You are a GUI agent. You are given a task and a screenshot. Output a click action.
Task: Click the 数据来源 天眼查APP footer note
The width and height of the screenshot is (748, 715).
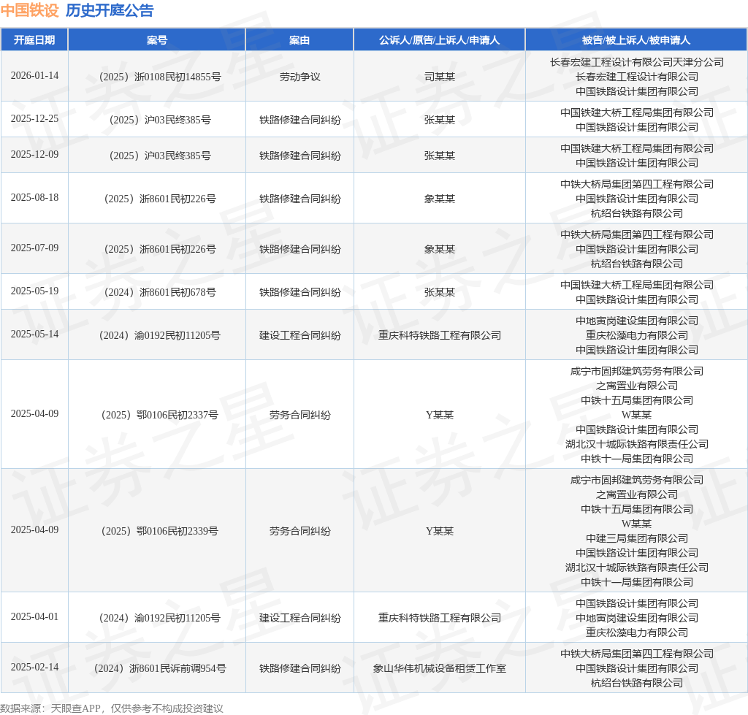tap(112, 708)
